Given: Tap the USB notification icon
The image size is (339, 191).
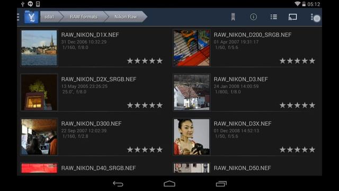Looking at the screenshot, I should (x=22, y=4).
